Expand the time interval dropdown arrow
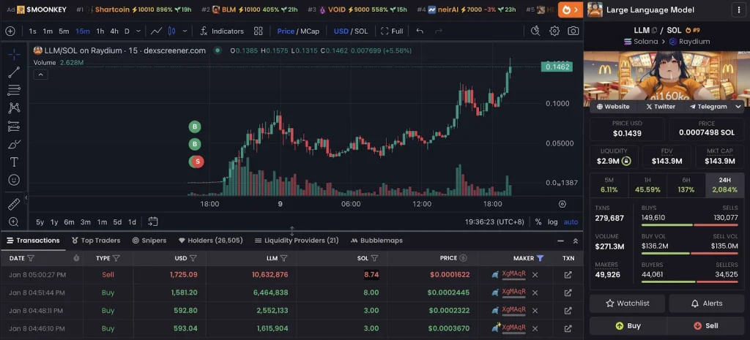Screen dimensions: 750x340 138,31
